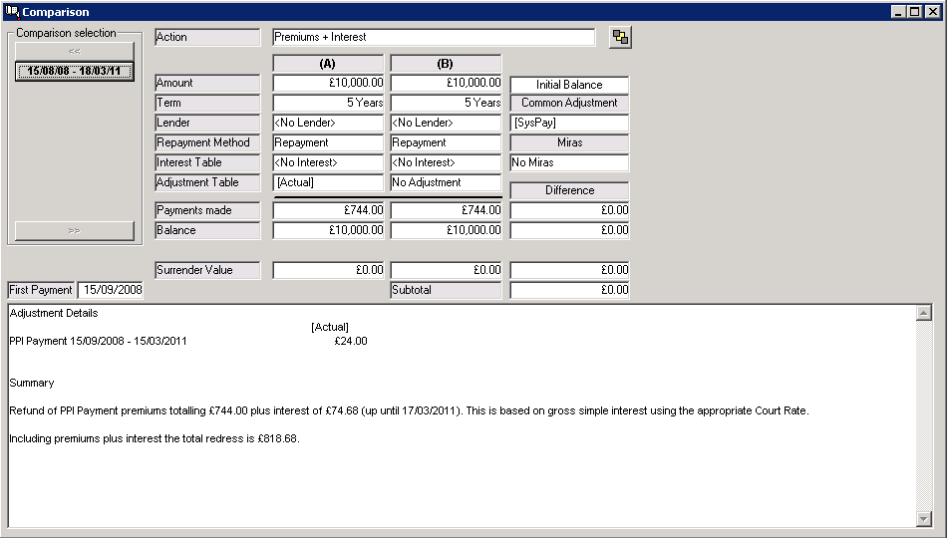Click the Action field showing Premiums + Interest
This screenshot has width=947, height=538.
(x=434, y=38)
